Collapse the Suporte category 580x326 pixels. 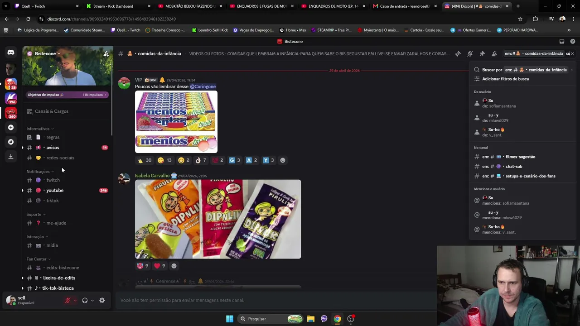[36, 214]
